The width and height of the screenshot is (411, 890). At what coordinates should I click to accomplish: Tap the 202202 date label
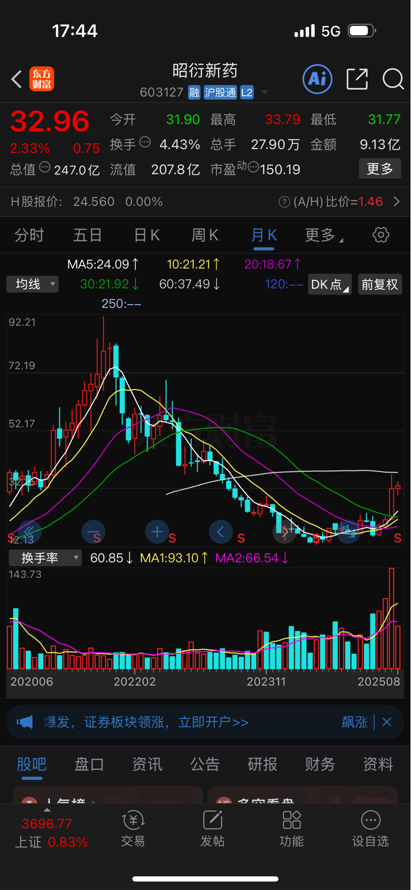point(135,682)
